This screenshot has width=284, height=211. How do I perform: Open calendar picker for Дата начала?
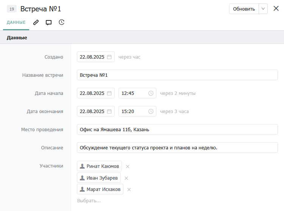109,93
